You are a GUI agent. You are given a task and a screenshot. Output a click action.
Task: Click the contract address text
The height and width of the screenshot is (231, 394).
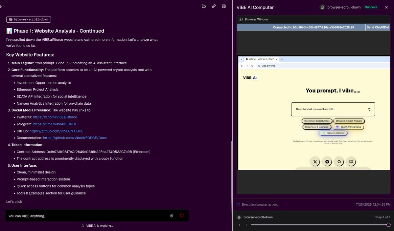click(89, 152)
